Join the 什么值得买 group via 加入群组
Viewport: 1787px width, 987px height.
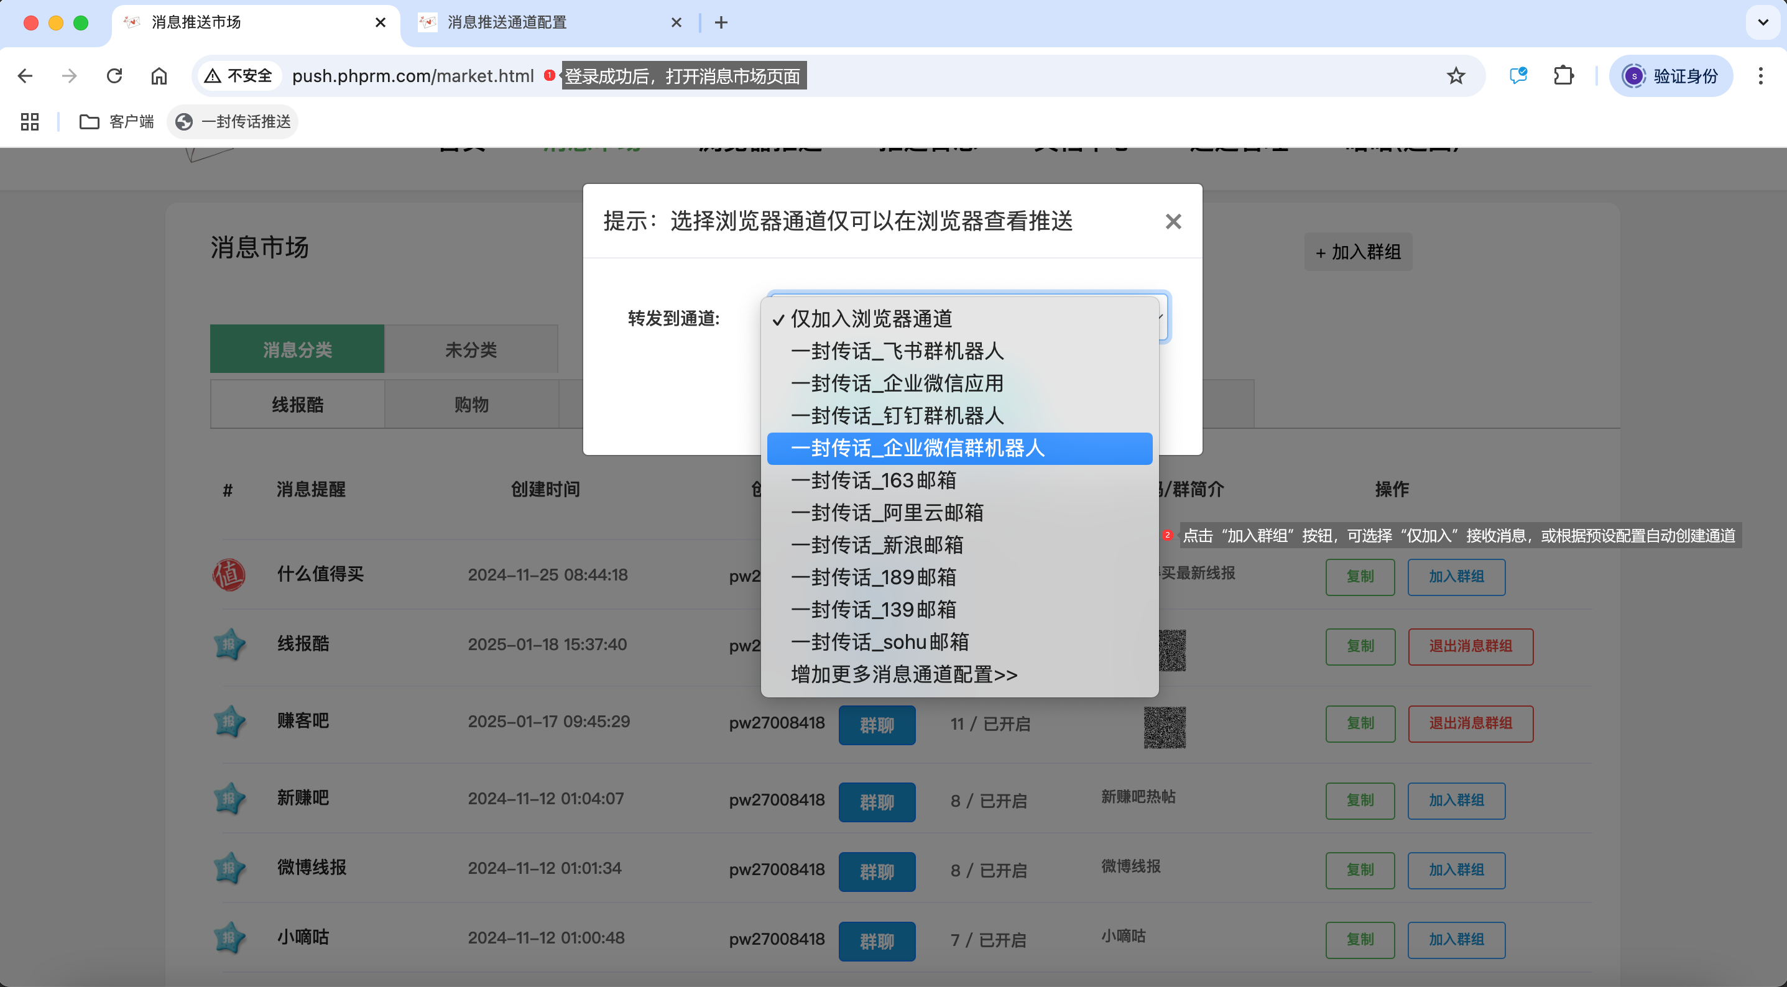1456,577
